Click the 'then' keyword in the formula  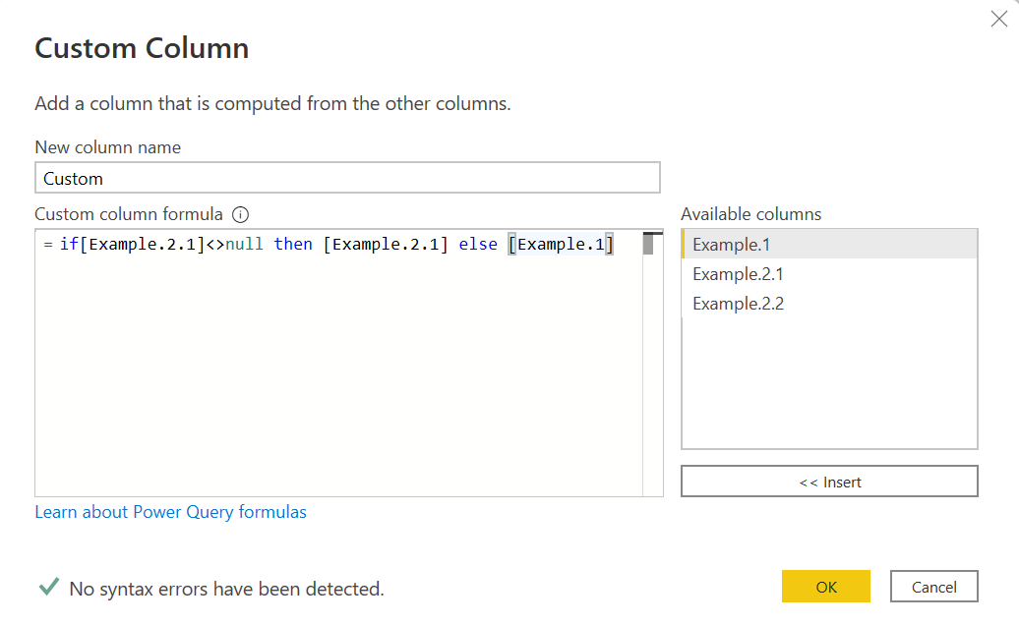[x=293, y=244]
